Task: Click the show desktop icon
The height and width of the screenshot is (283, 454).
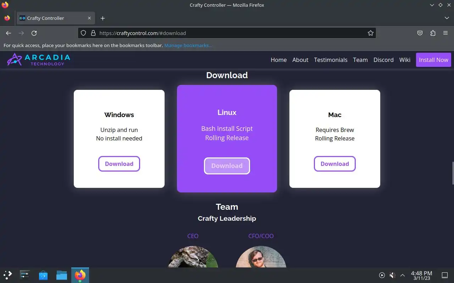Action: coord(444,275)
